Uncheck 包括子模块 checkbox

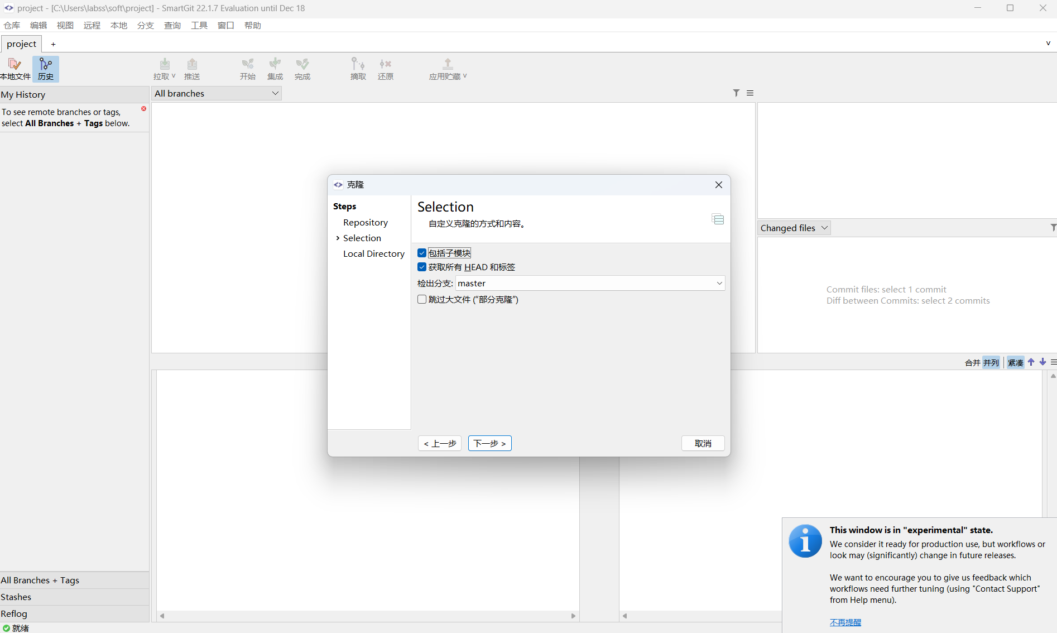click(422, 253)
